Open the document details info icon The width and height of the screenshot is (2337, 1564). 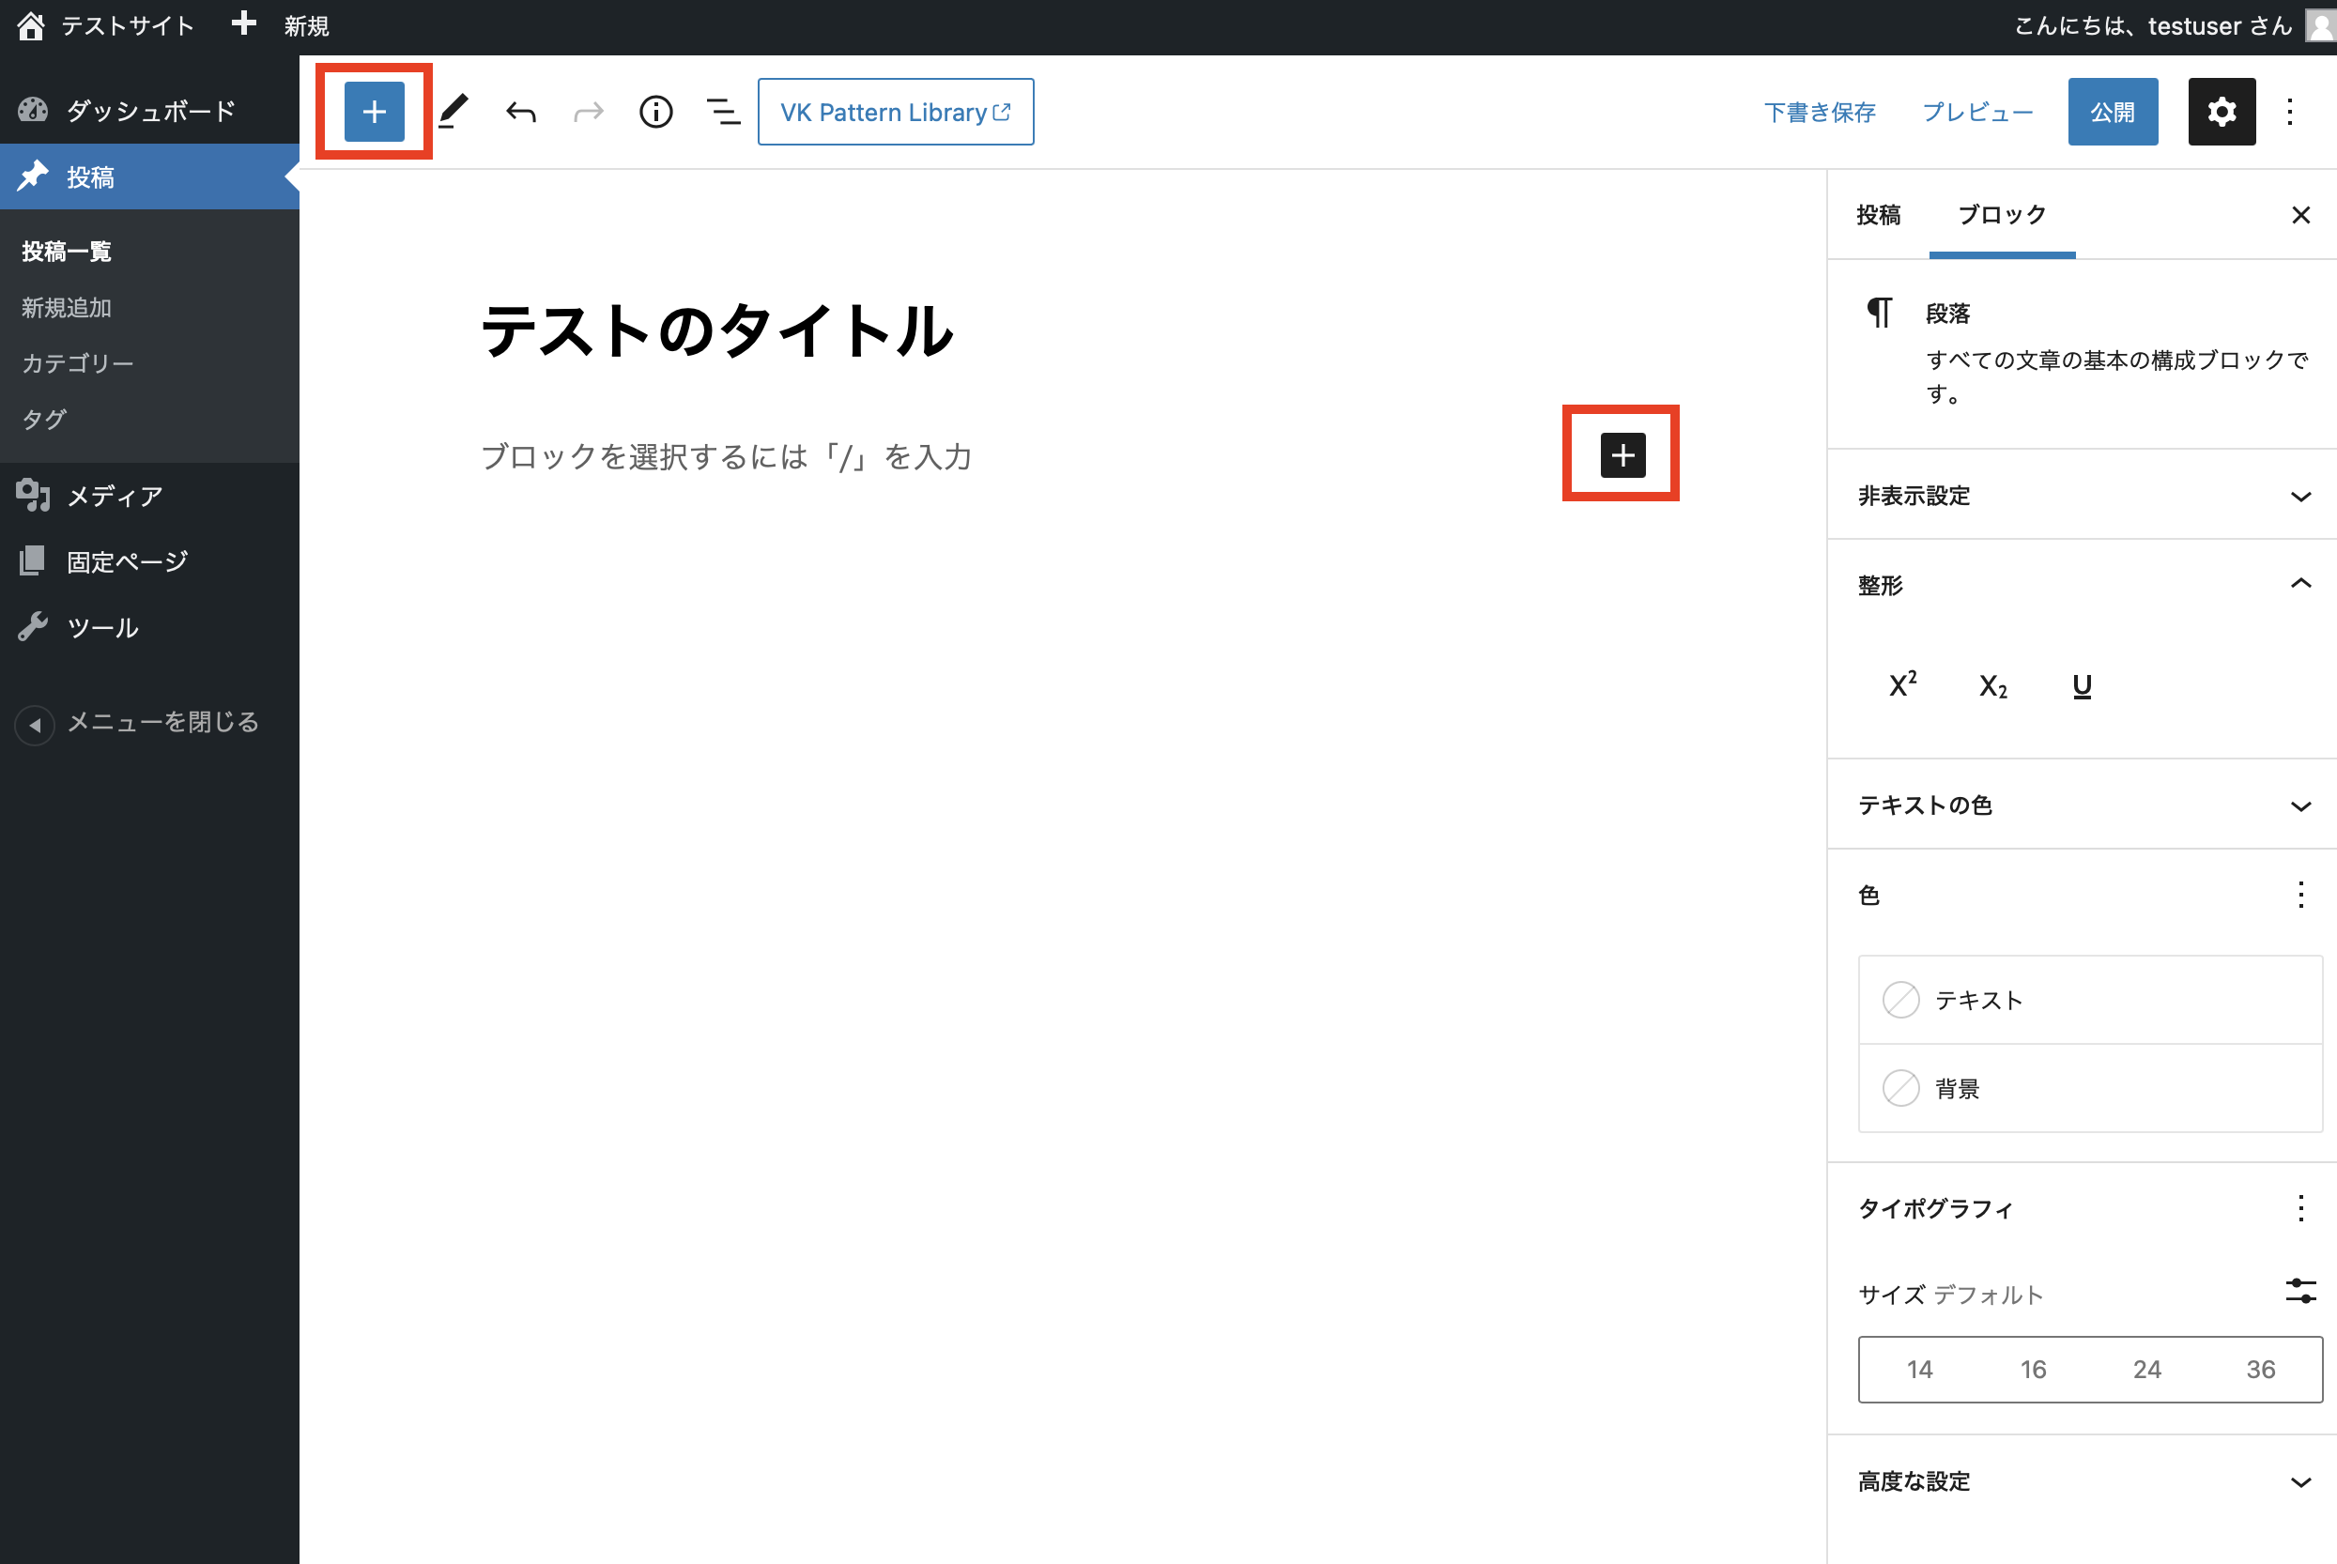[655, 112]
